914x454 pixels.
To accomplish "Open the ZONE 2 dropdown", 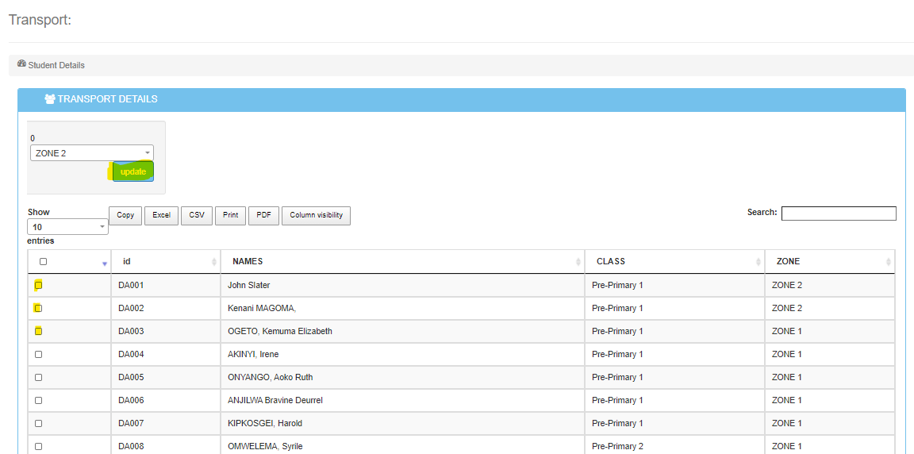I will (x=92, y=153).
